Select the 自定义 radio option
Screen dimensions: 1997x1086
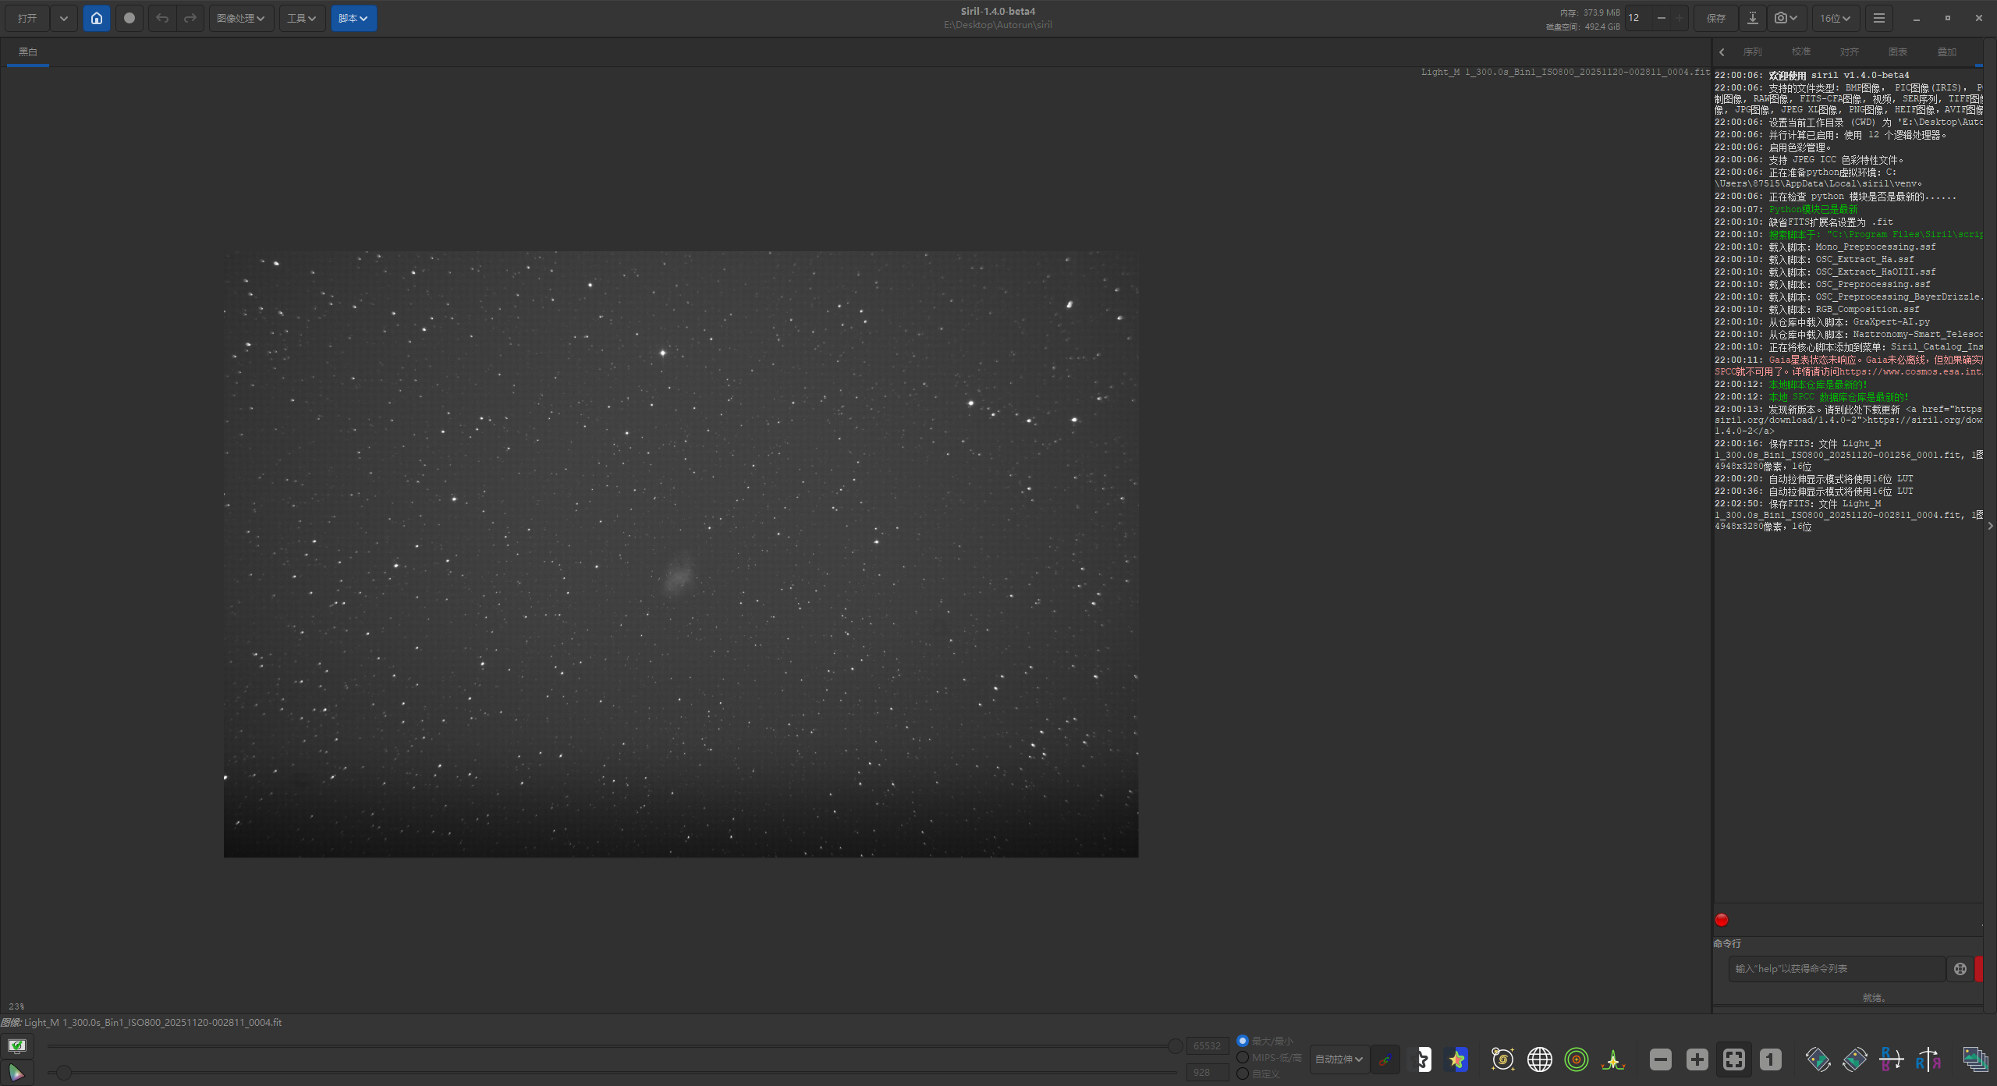(x=1243, y=1074)
